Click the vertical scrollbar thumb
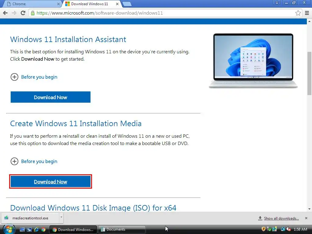 coord(310,74)
